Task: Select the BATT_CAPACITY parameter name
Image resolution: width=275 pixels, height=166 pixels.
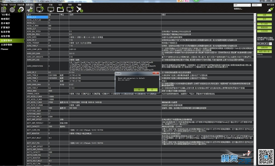Action: tap(33, 126)
